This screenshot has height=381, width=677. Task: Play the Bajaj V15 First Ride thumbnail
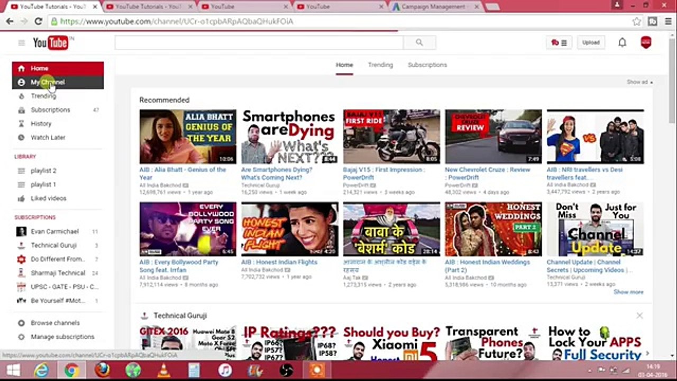(x=391, y=137)
